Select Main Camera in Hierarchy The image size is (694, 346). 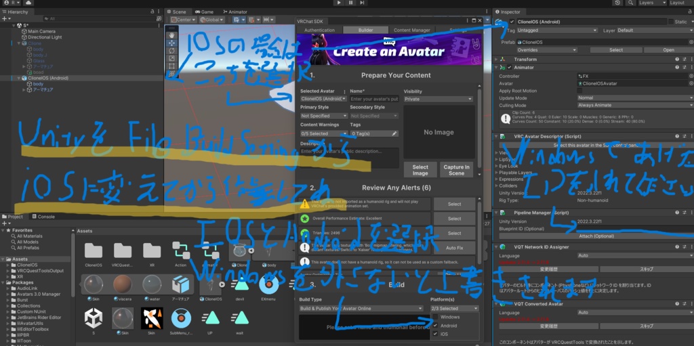coord(41,31)
